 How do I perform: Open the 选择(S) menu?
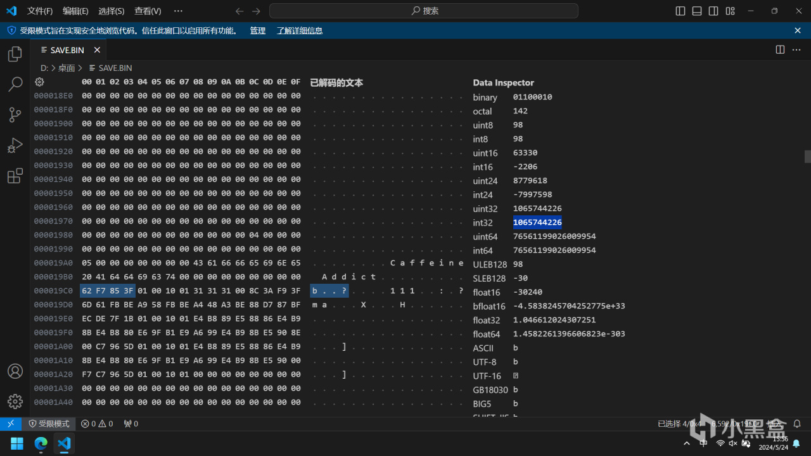pyautogui.click(x=112, y=11)
